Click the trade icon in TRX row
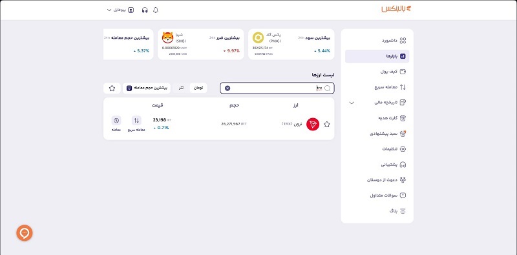The height and width of the screenshot is (255, 517). [x=116, y=121]
